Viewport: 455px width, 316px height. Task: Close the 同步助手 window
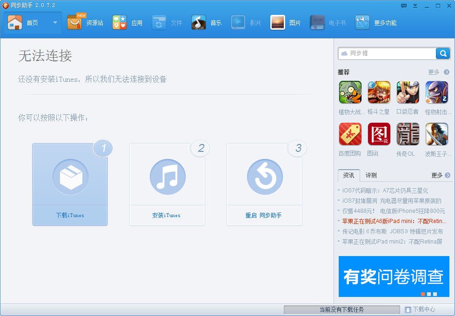[449, 6]
